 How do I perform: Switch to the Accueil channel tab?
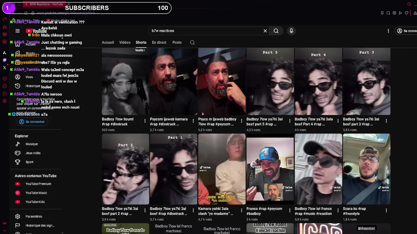tap(108, 43)
